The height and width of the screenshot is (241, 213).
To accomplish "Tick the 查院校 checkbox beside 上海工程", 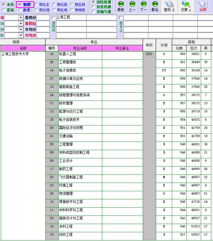I will (x=54, y=18).
